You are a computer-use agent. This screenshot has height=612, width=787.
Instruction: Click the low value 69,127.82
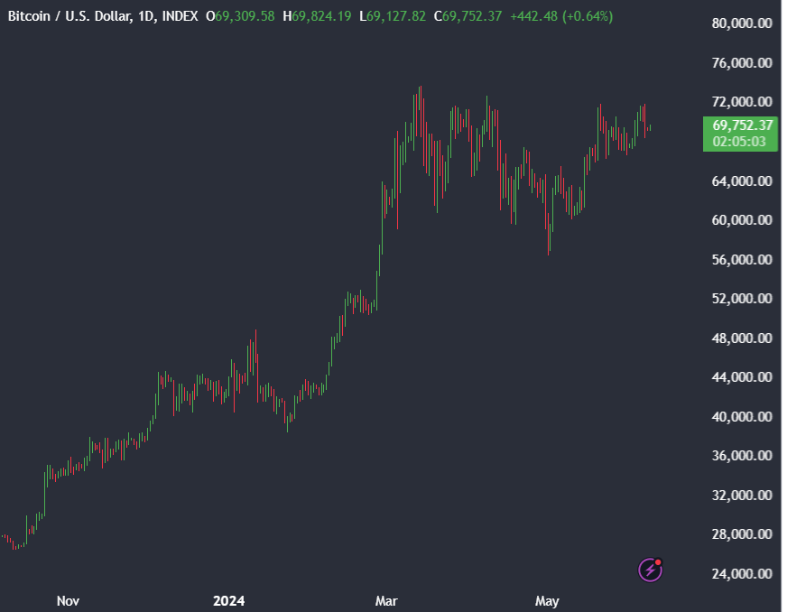click(x=396, y=16)
